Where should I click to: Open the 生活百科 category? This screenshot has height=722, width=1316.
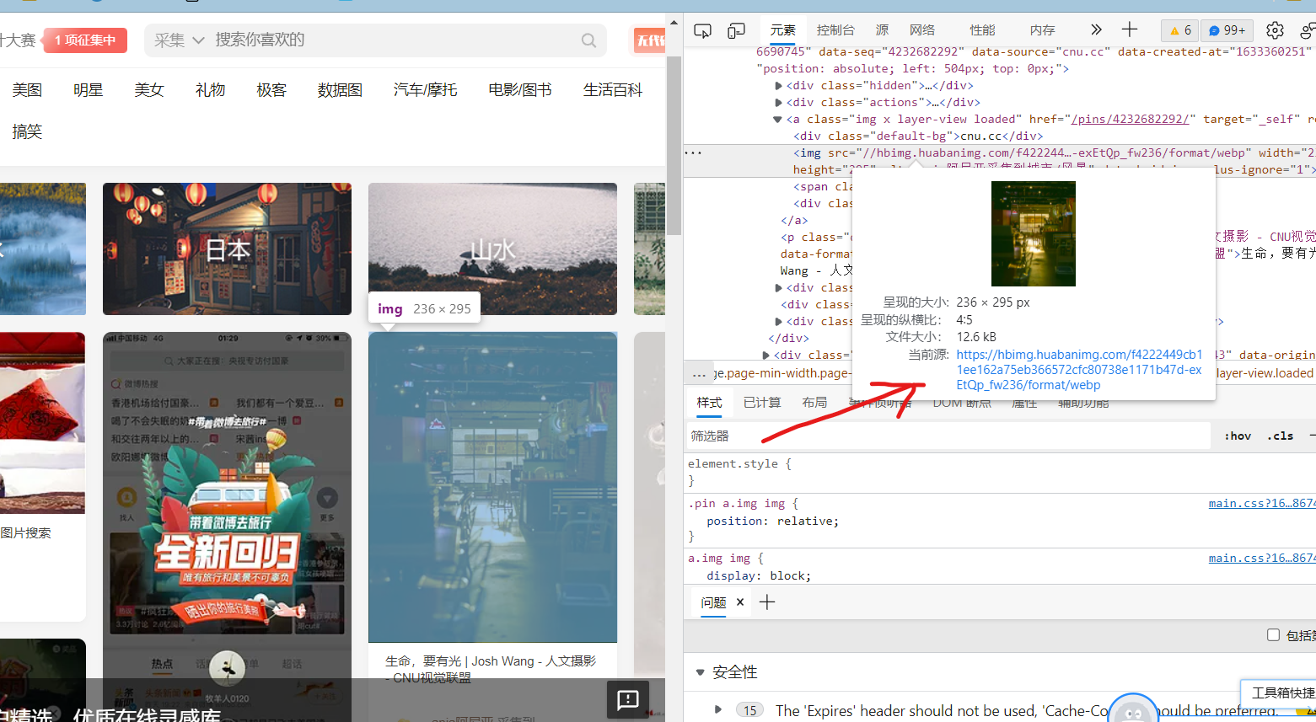click(x=613, y=89)
